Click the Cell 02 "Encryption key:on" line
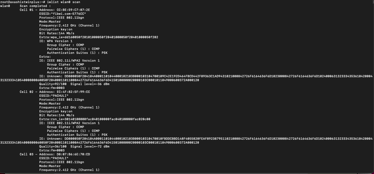Screen dimensions: 374x174 coord(56,111)
